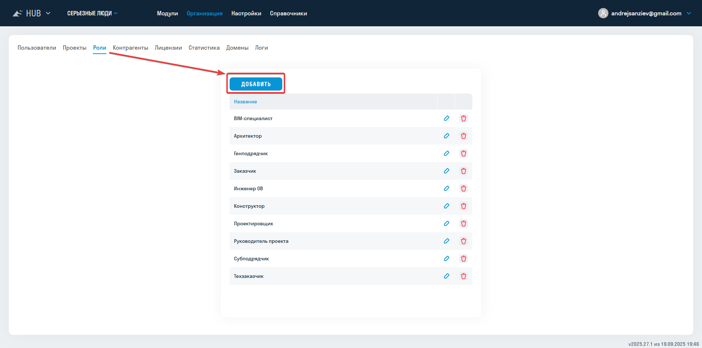Sort roles by Название column header
This screenshot has height=348, width=702.
click(245, 102)
